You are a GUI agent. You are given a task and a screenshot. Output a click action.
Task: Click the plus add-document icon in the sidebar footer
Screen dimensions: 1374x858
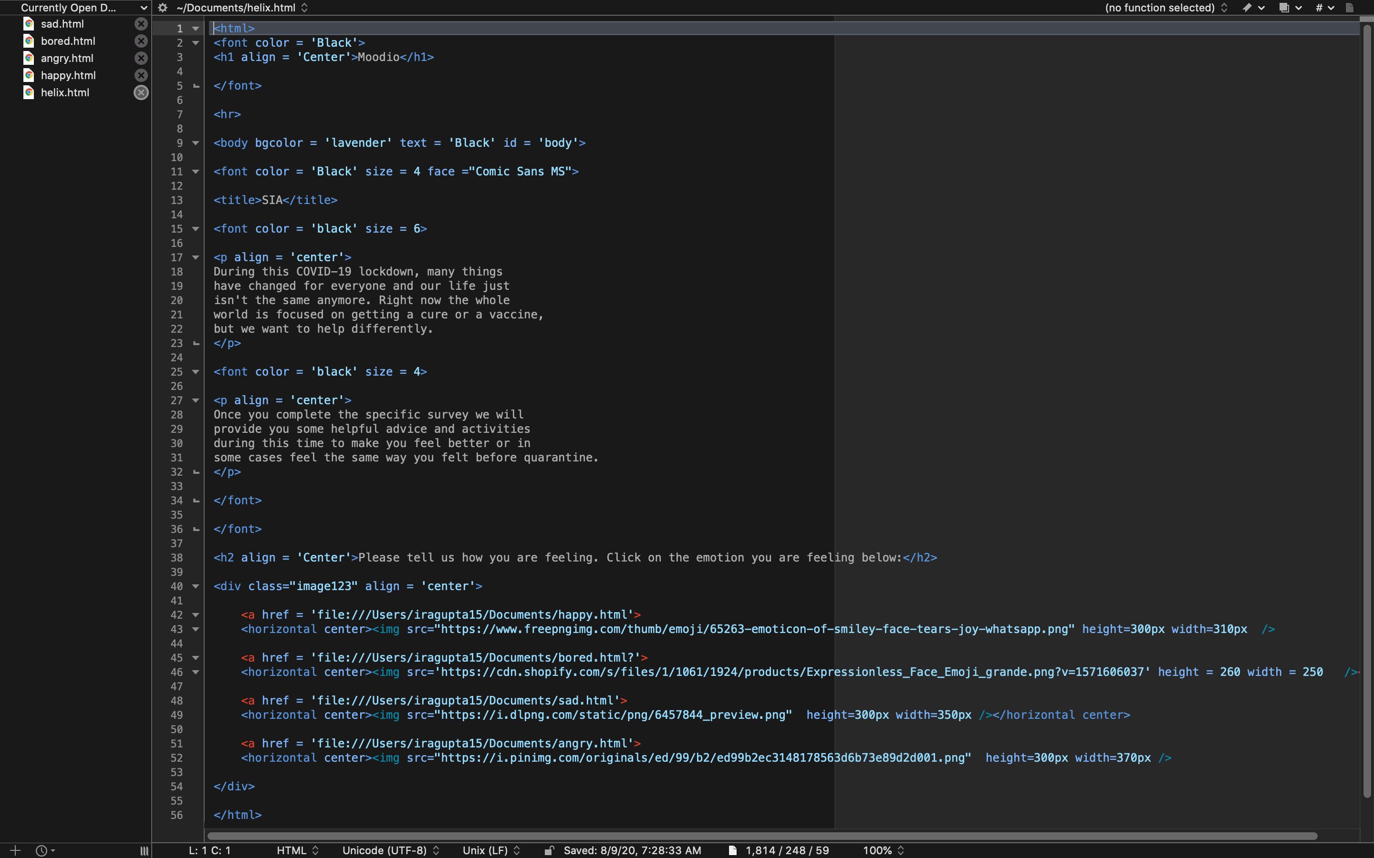click(x=15, y=850)
